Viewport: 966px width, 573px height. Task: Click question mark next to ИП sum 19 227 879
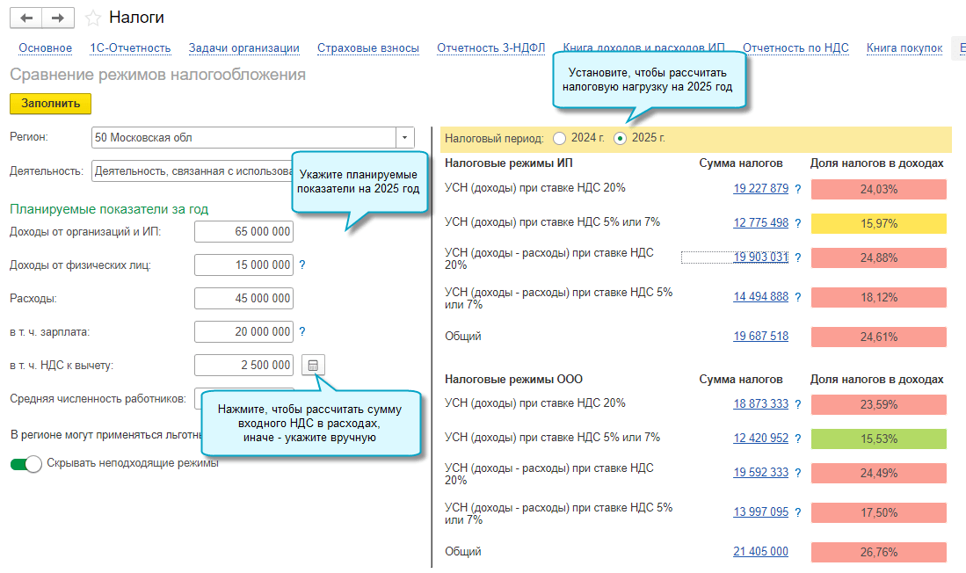click(798, 189)
